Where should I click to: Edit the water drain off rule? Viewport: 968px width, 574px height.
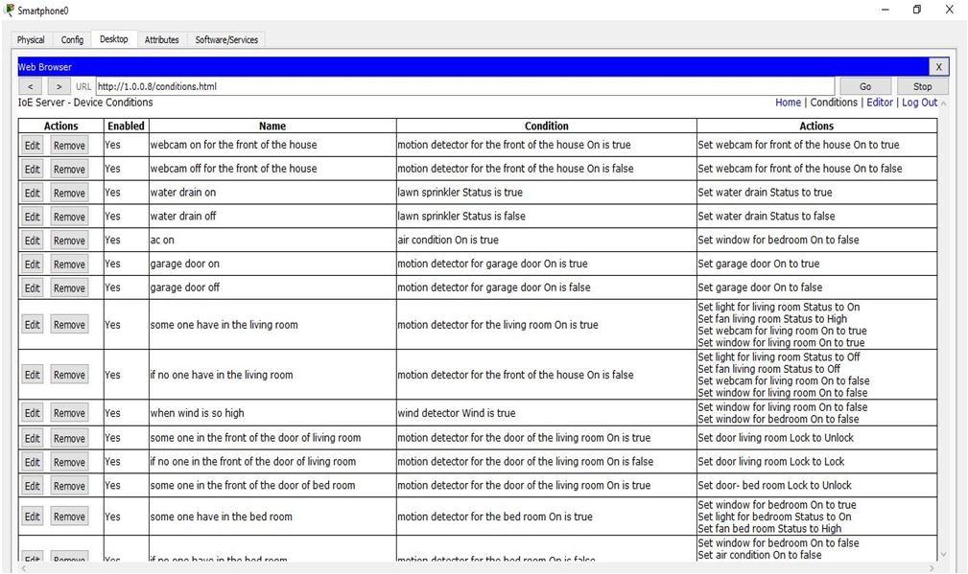point(32,217)
